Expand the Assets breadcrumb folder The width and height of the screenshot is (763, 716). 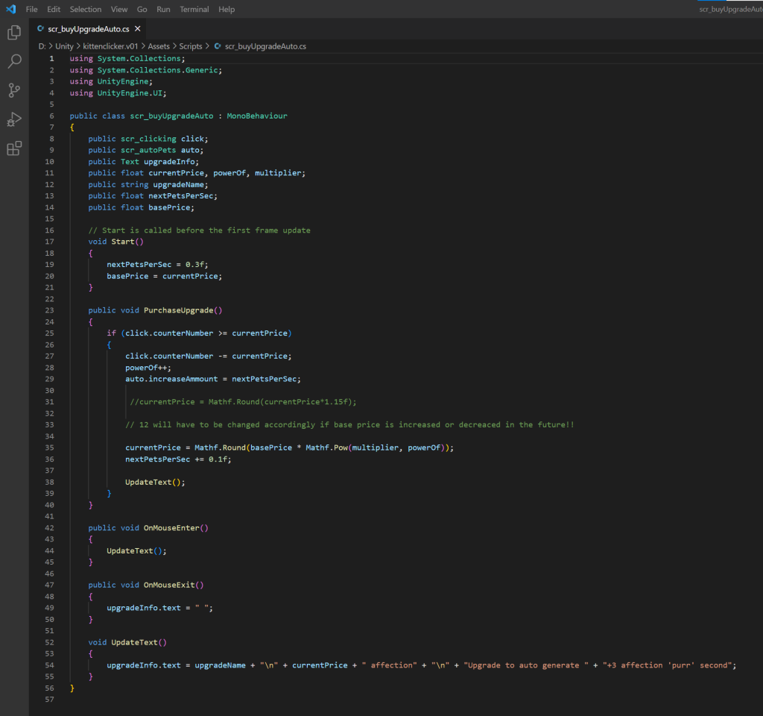point(159,46)
